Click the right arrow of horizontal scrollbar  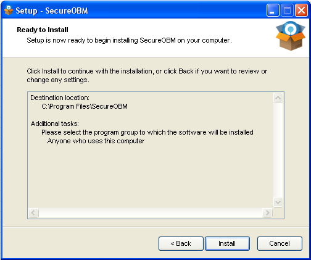click(x=267, y=212)
